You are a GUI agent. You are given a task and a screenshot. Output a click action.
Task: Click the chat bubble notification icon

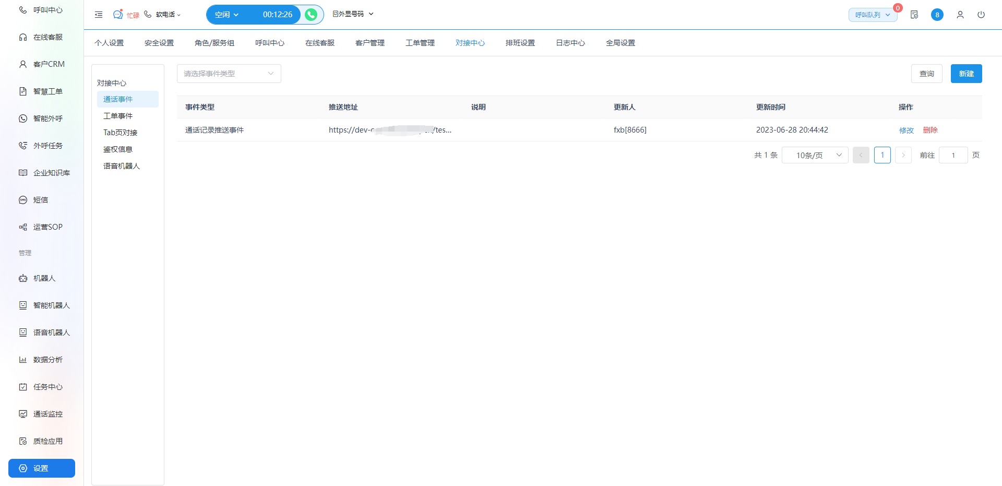[118, 15]
